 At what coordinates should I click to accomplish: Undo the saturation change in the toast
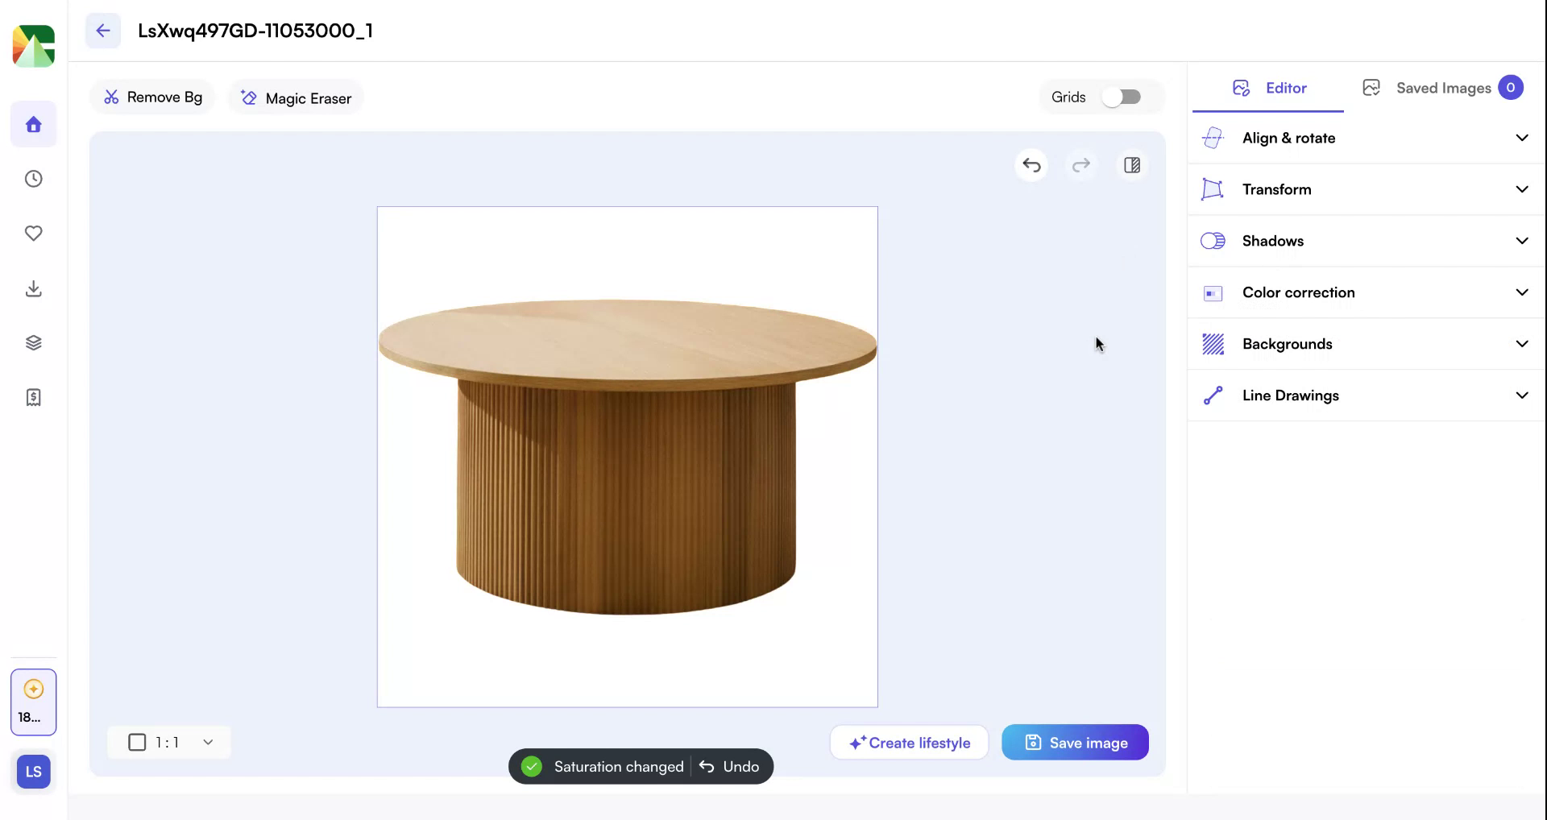point(730,766)
